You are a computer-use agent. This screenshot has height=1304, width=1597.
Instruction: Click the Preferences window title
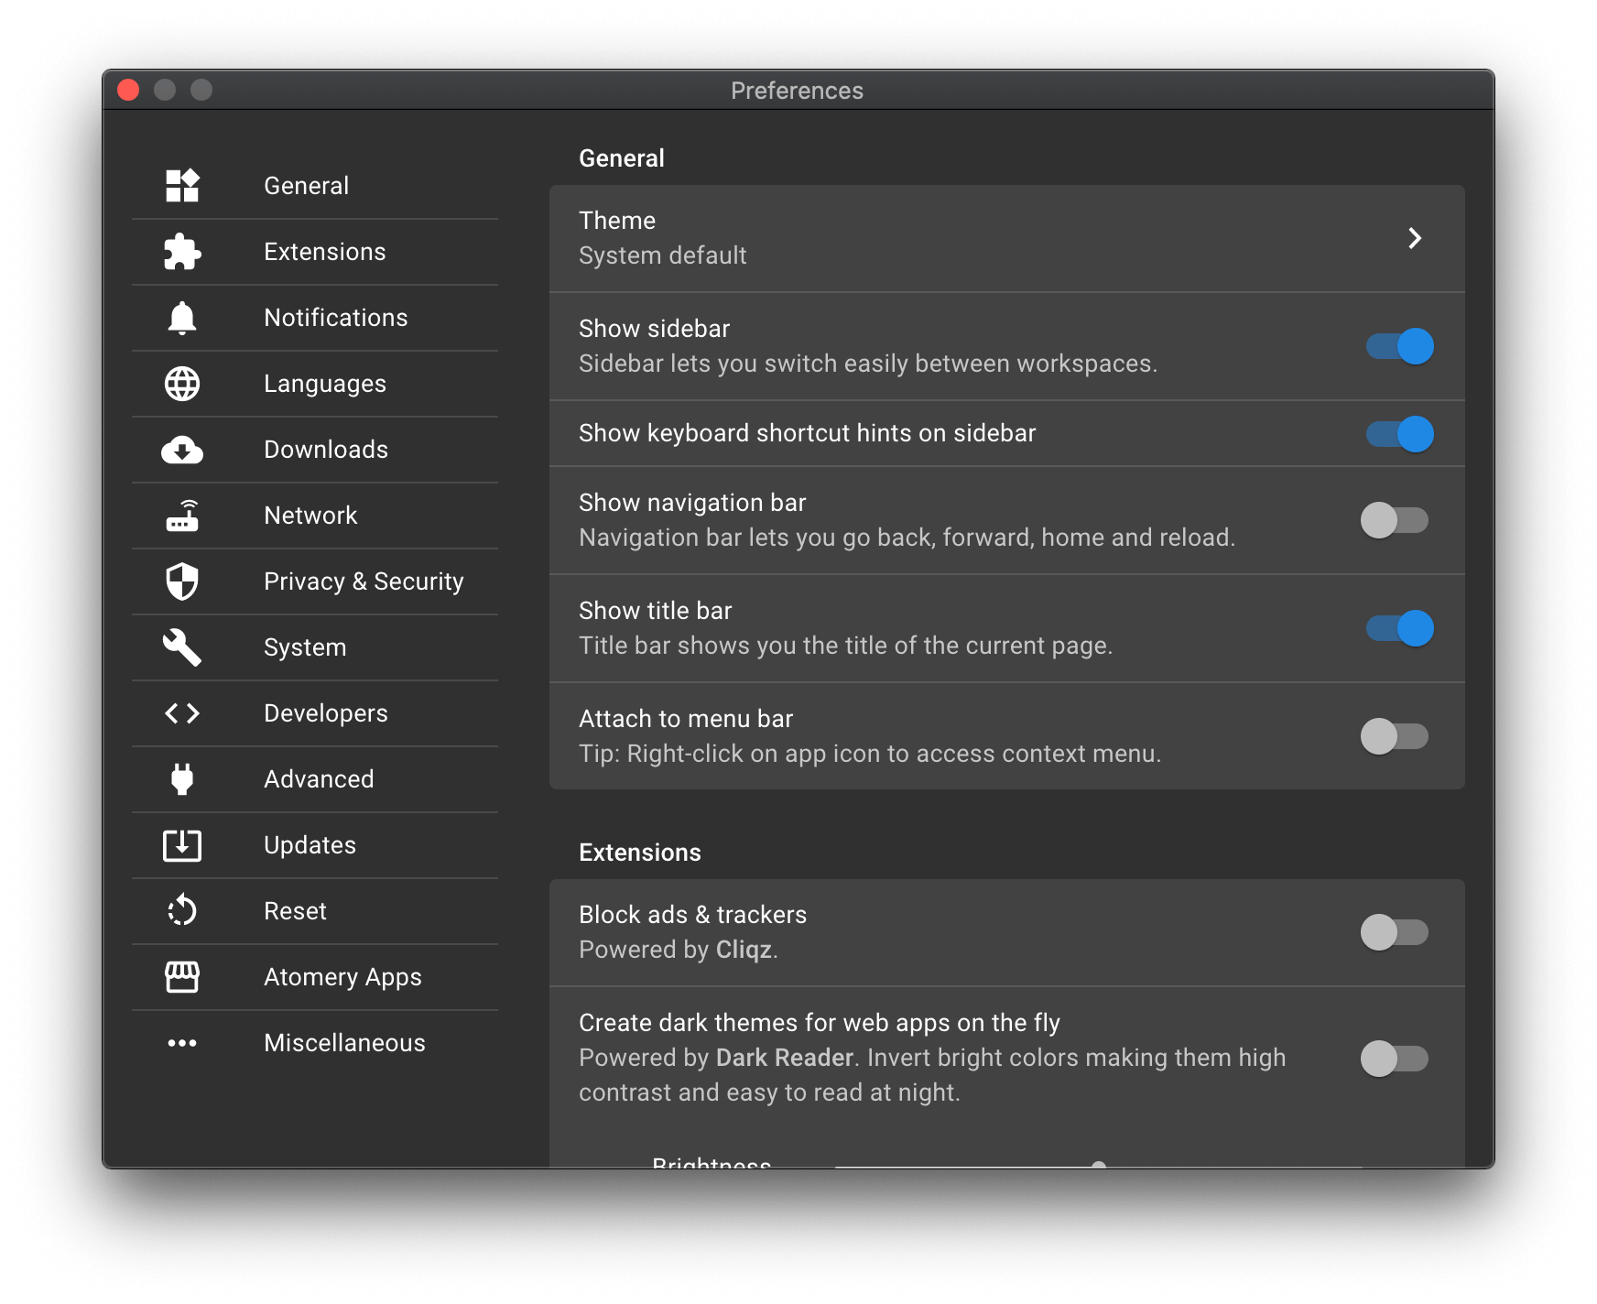[x=797, y=91]
